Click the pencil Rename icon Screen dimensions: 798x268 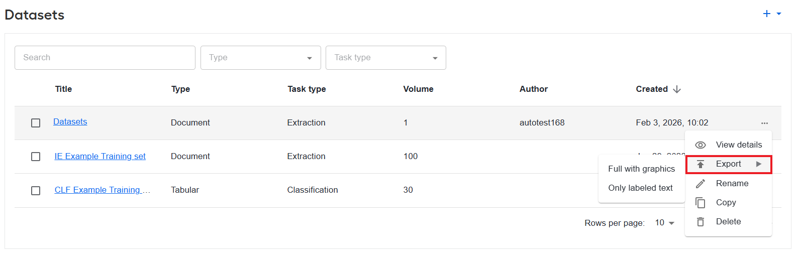701,184
